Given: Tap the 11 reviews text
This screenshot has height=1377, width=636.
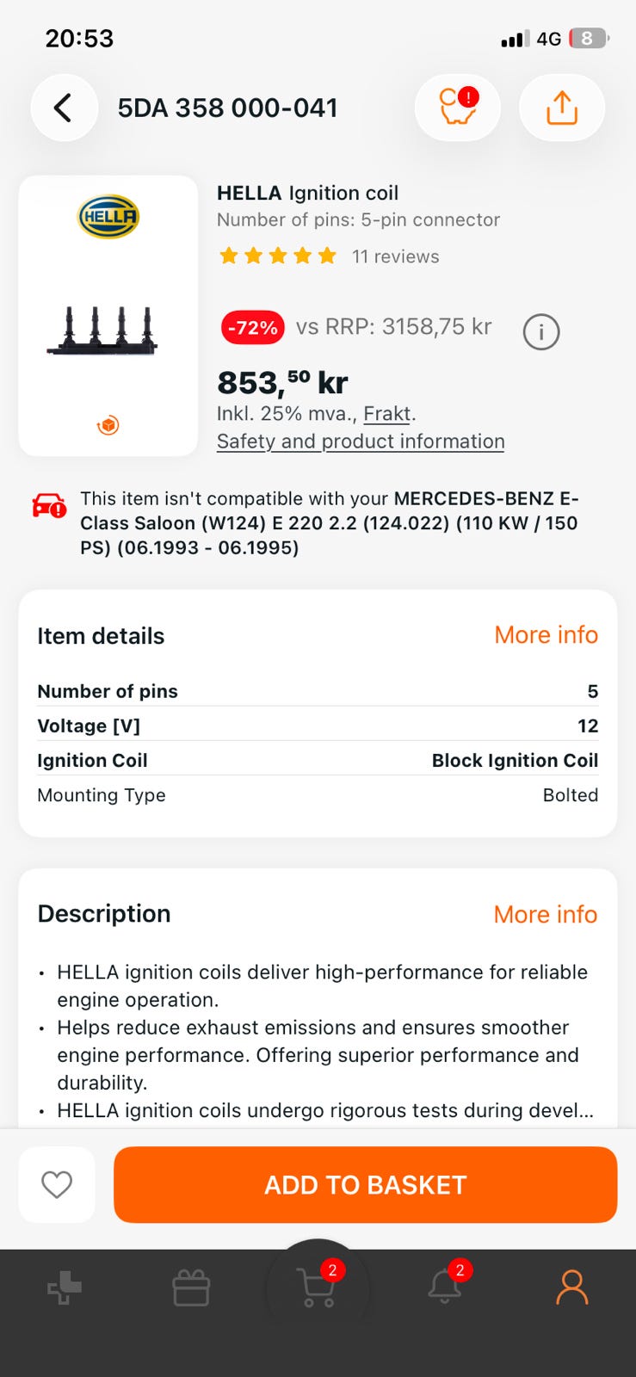Looking at the screenshot, I should pos(395,256).
